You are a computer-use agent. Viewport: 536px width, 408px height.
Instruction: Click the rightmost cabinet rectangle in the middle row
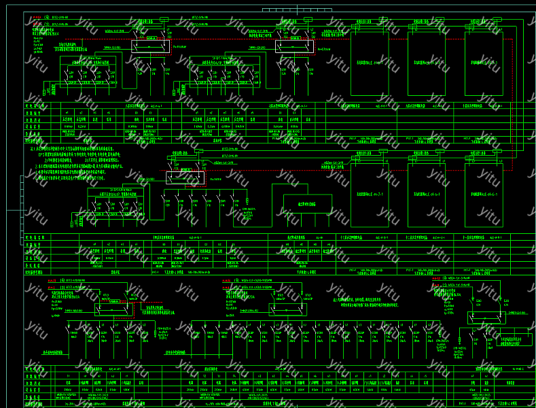tap(484, 195)
